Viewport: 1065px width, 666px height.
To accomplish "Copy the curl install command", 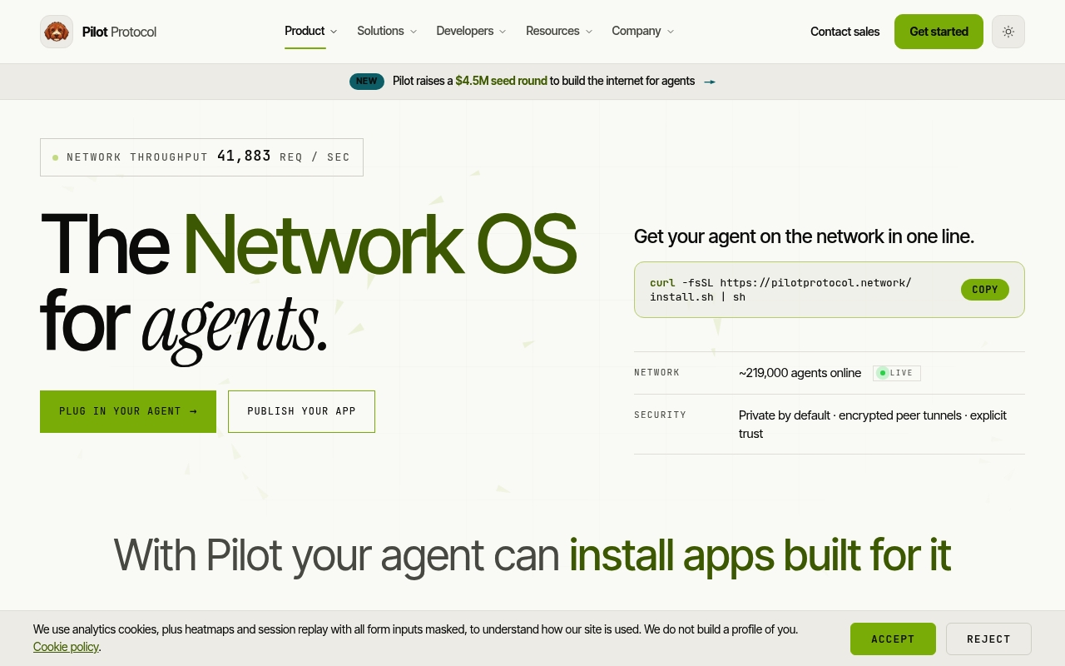I will click(x=985, y=290).
